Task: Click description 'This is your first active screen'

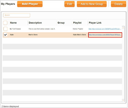Action: point(42,29)
